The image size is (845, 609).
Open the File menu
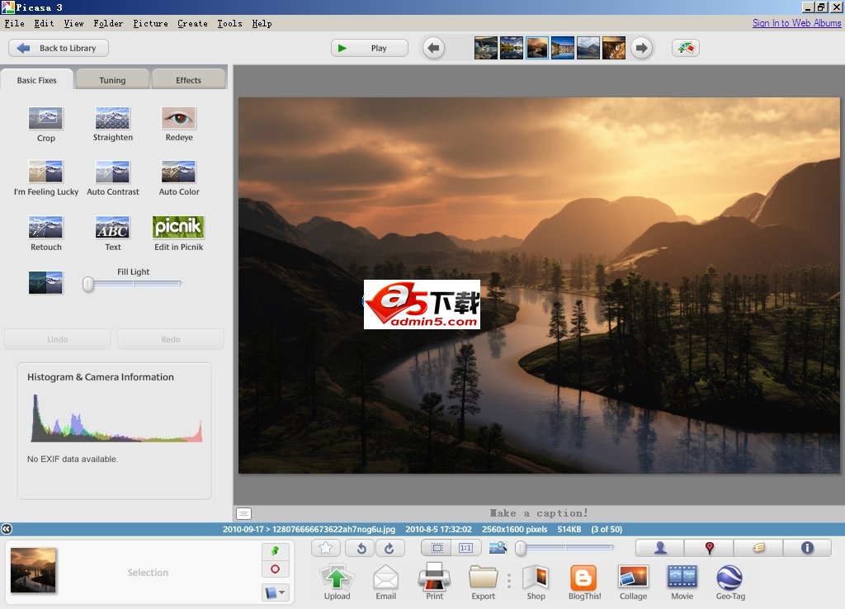[x=15, y=23]
